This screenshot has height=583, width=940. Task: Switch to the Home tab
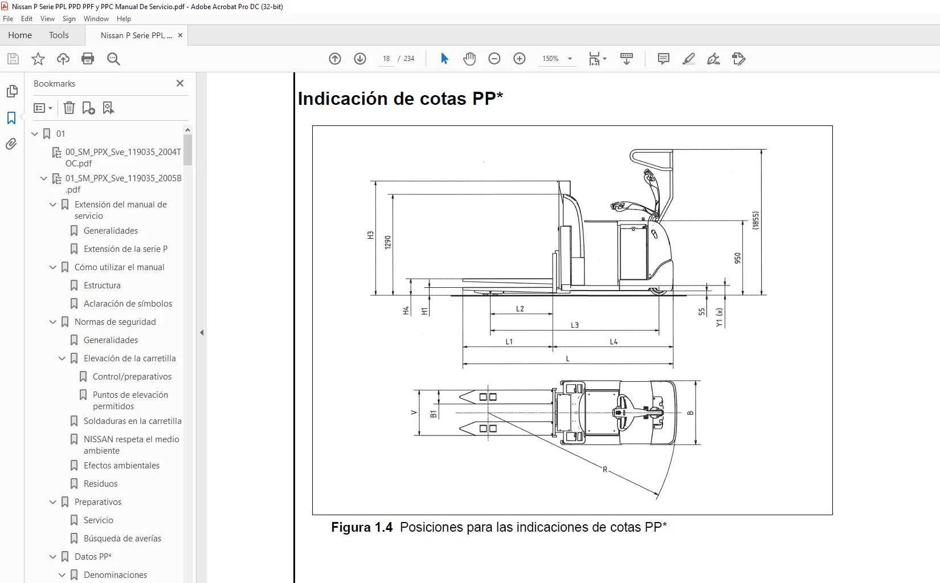[x=20, y=35]
